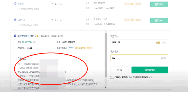Open the 小鐘賣賠幣商 台北市 merchant name
Screen dimensions: 188x92
click(x=27, y=36)
